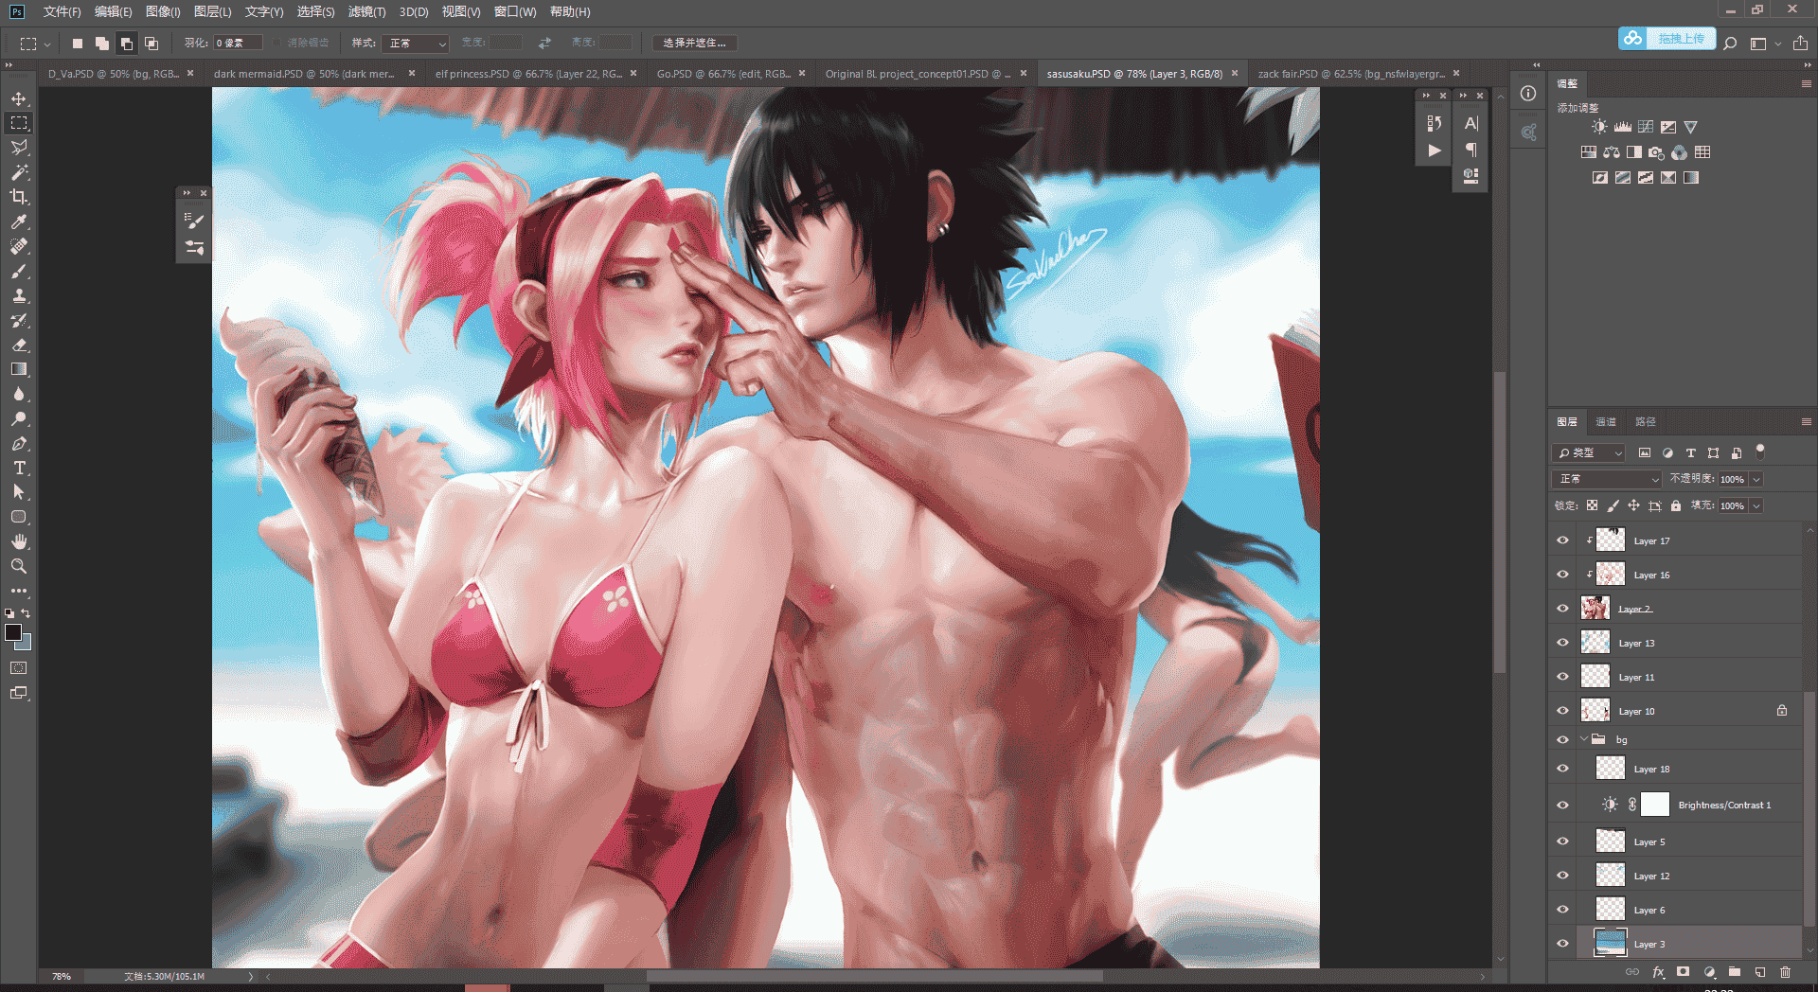Click the Select and Mask button
Screen dimensions: 1818x992
[694, 43]
